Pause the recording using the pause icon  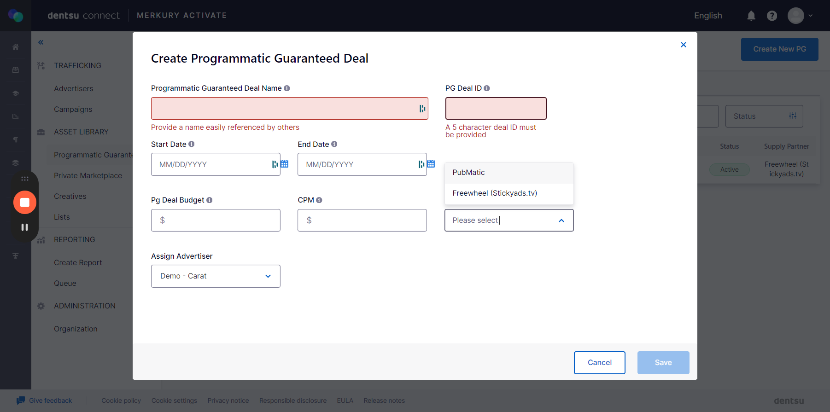[x=25, y=227]
